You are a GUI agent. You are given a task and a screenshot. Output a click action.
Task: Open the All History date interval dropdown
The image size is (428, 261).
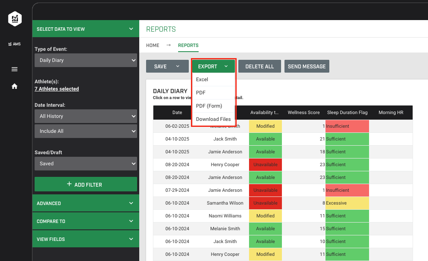[85, 116]
